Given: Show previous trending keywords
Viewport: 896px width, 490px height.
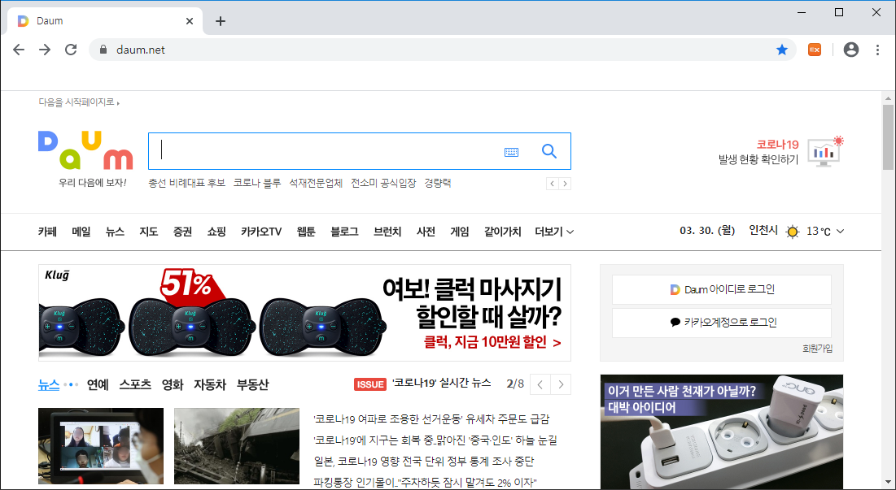Looking at the screenshot, I should 552,184.
